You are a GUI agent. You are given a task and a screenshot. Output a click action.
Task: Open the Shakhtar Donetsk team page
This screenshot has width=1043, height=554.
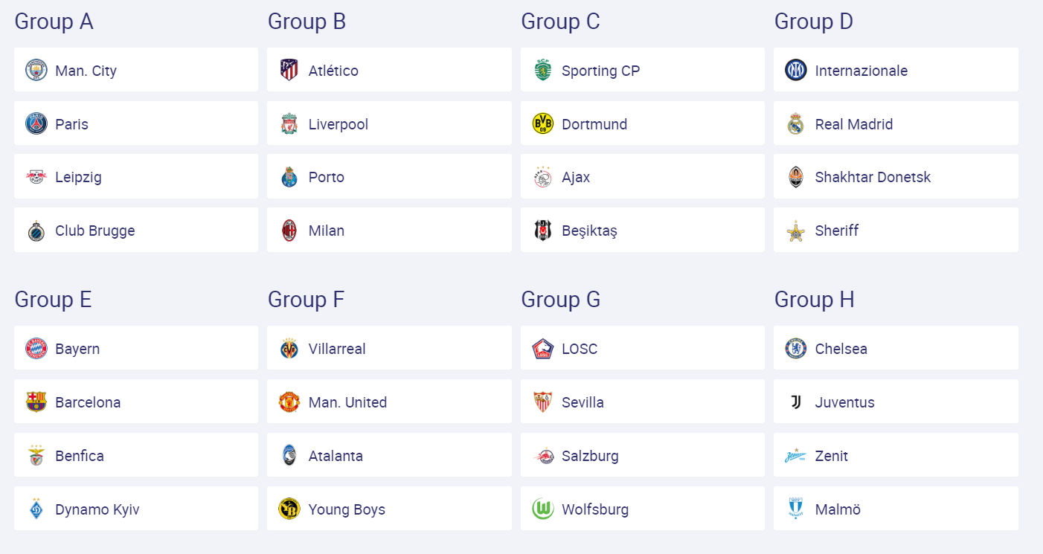pos(873,177)
